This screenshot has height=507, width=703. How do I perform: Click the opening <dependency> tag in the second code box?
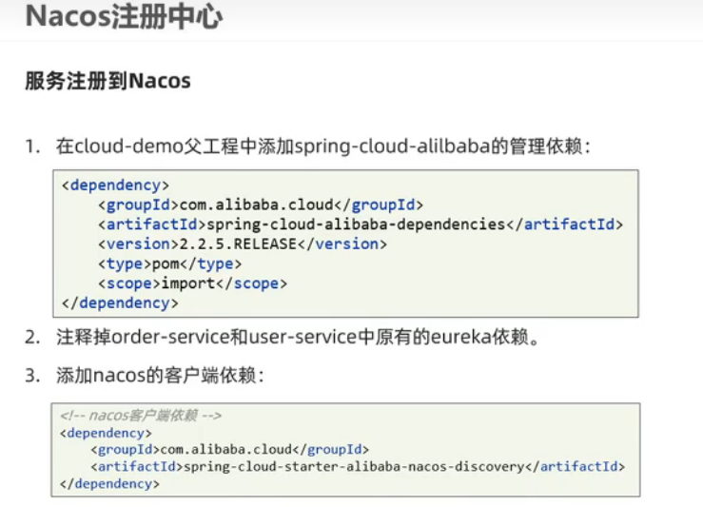[x=106, y=433]
